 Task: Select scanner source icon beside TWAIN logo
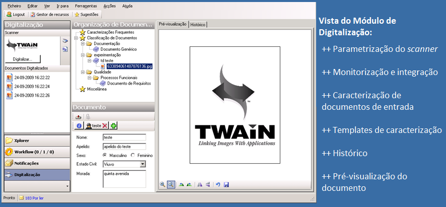point(65,41)
